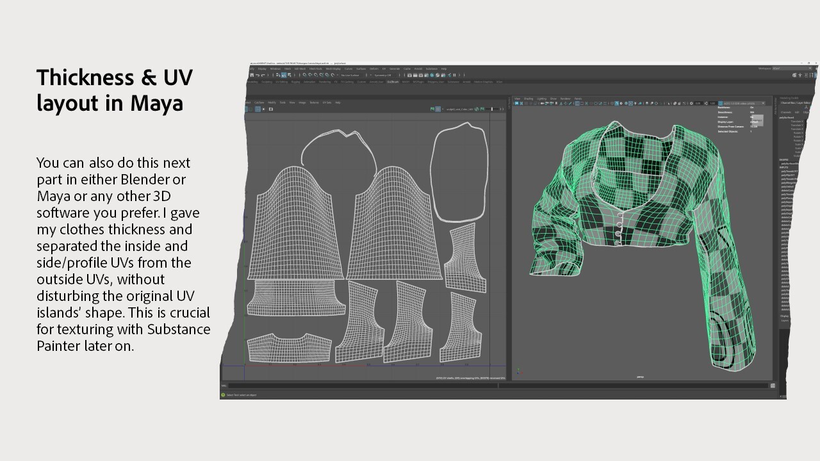Click Grease Pencil icon in viewport toolbar
820x461 pixels.
click(570, 104)
